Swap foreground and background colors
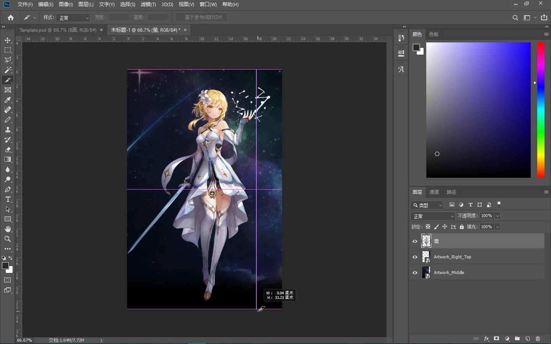This screenshot has height=344, width=551. click(11, 258)
